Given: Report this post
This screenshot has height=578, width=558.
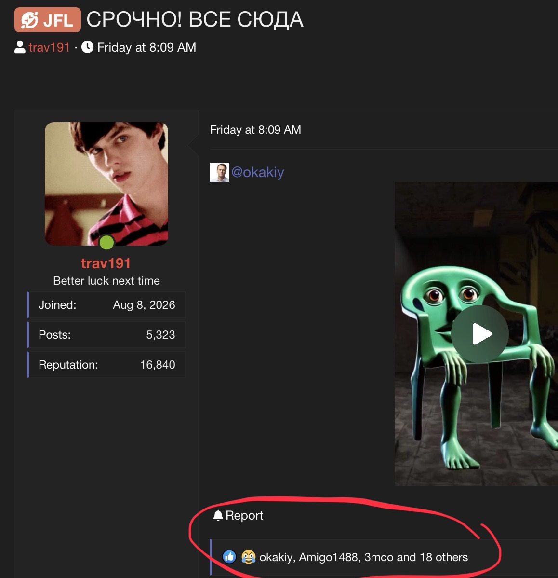Looking at the screenshot, I should (238, 515).
